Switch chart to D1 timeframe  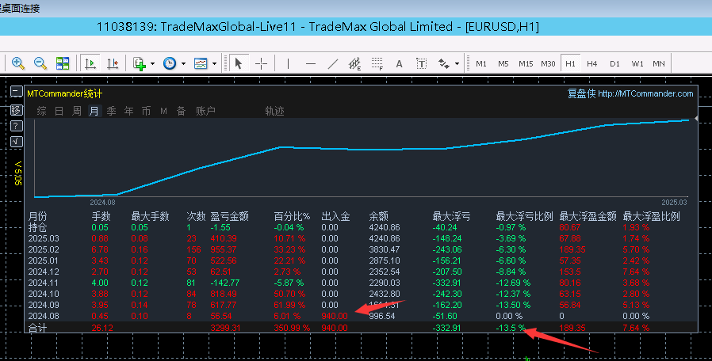tap(614, 64)
